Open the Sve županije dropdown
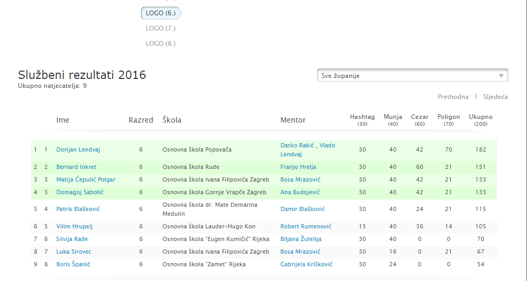Viewport: 527px width, 281px height. [x=412, y=75]
